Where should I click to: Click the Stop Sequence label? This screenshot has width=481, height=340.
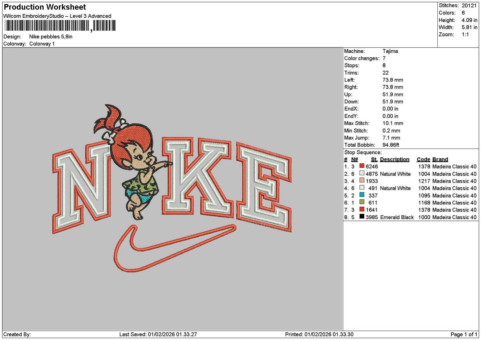pyautogui.click(x=363, y=153)
